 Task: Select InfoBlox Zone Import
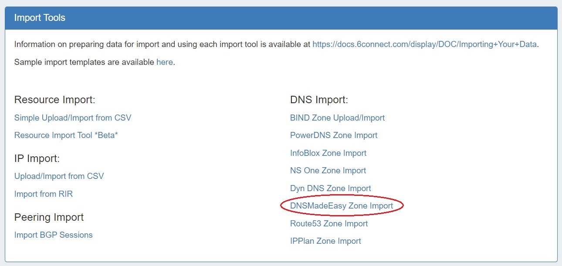[328, 153]
